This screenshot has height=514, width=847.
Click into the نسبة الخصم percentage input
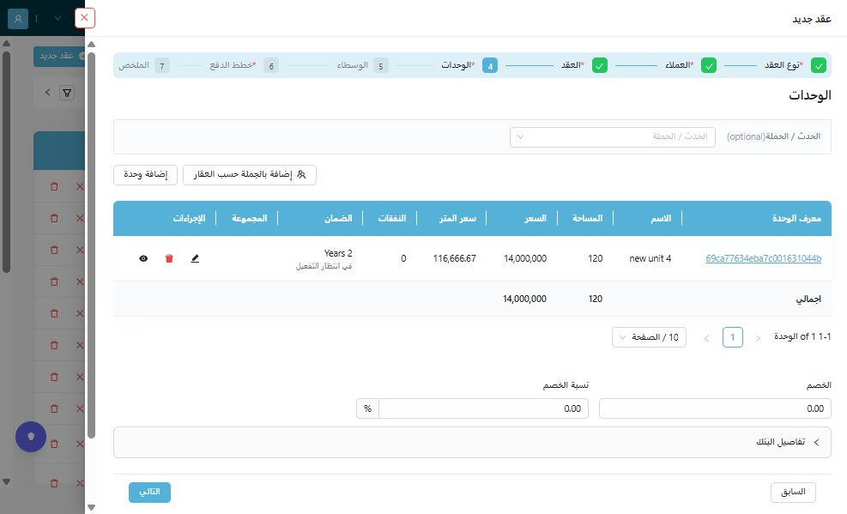(483, 408)
